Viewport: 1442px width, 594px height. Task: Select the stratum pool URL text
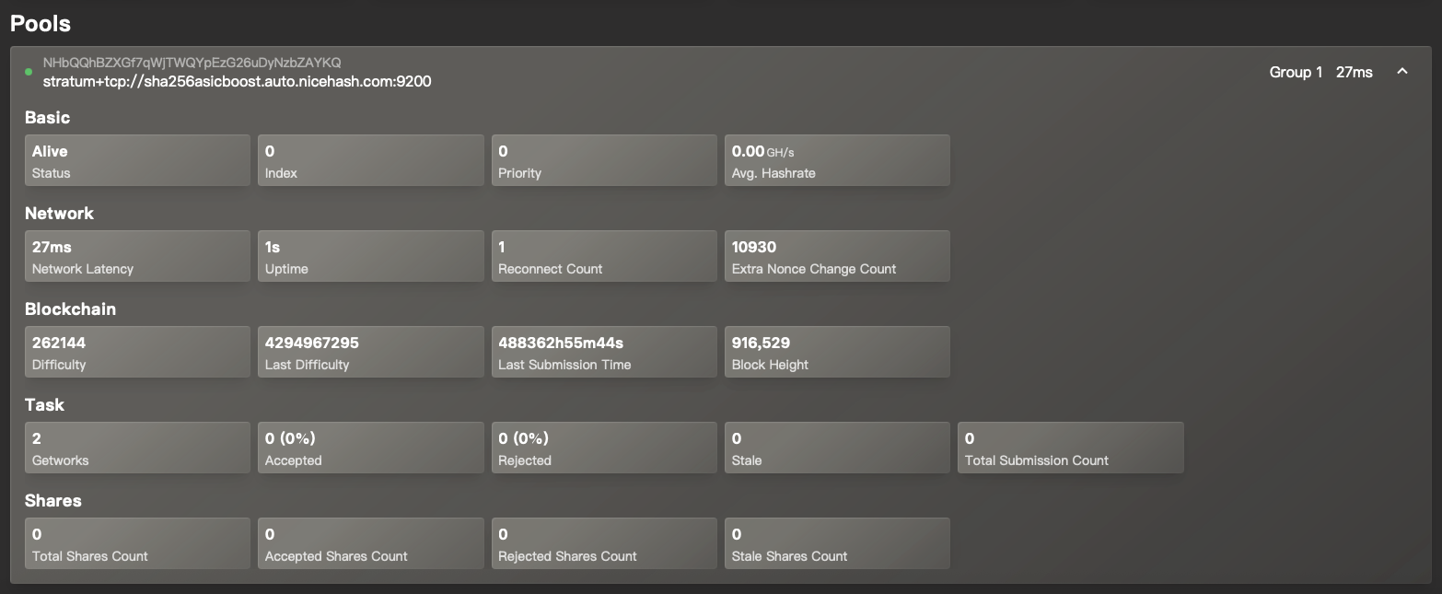pos(237,81)
